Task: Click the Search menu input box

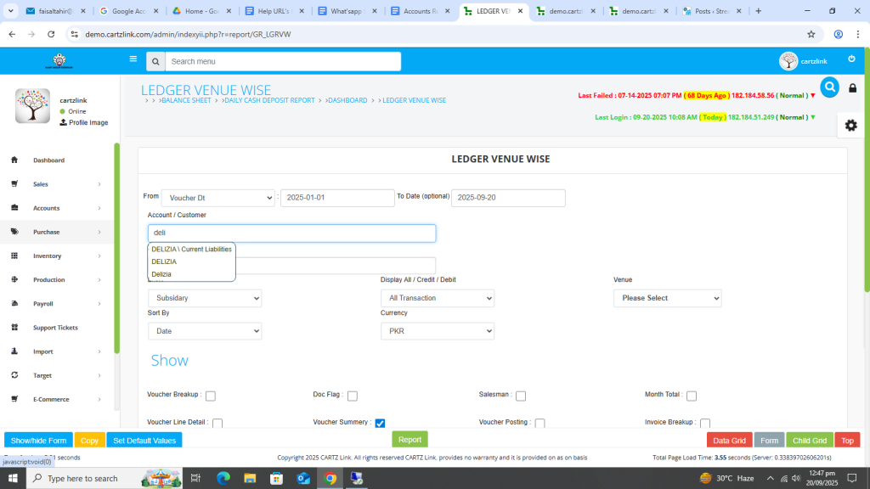Action: 283,61
